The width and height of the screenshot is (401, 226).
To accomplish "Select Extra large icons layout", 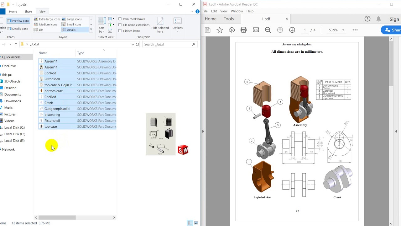I will tap(47, 19).
